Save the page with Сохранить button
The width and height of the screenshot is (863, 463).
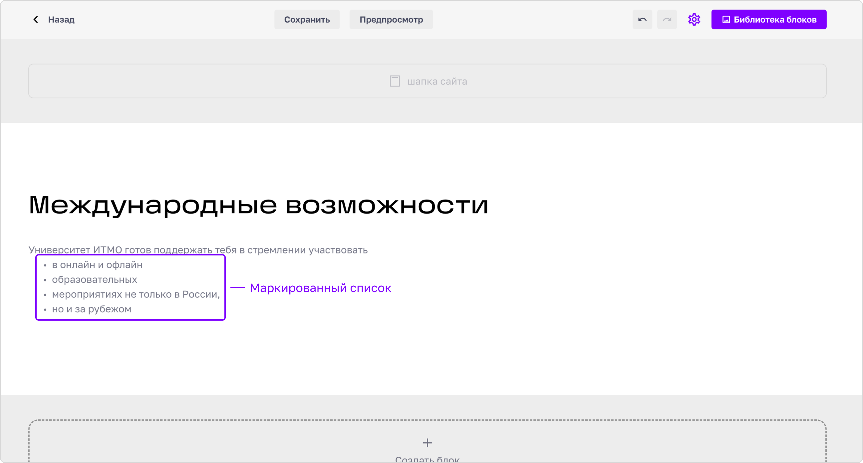tap(307, 19)
